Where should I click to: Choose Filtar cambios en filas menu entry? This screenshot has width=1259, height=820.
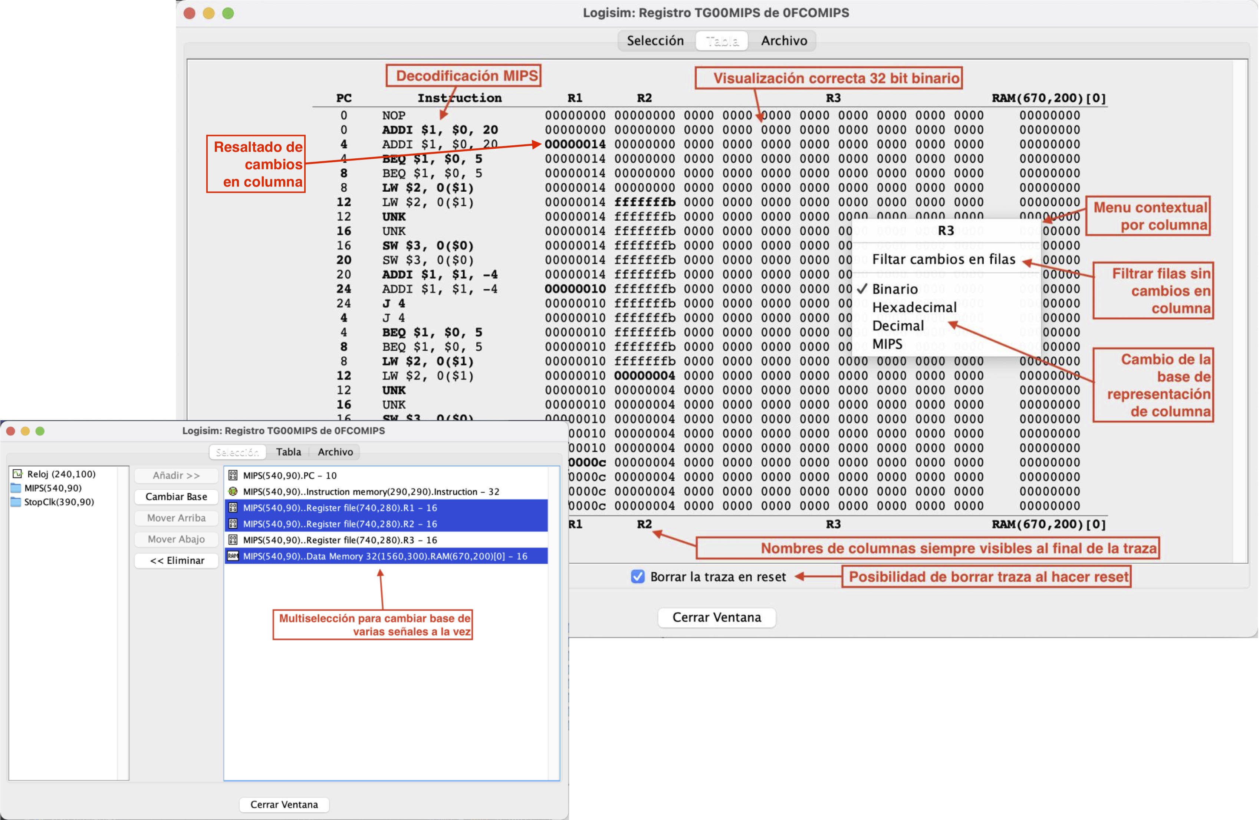click(x=943, y=259)
